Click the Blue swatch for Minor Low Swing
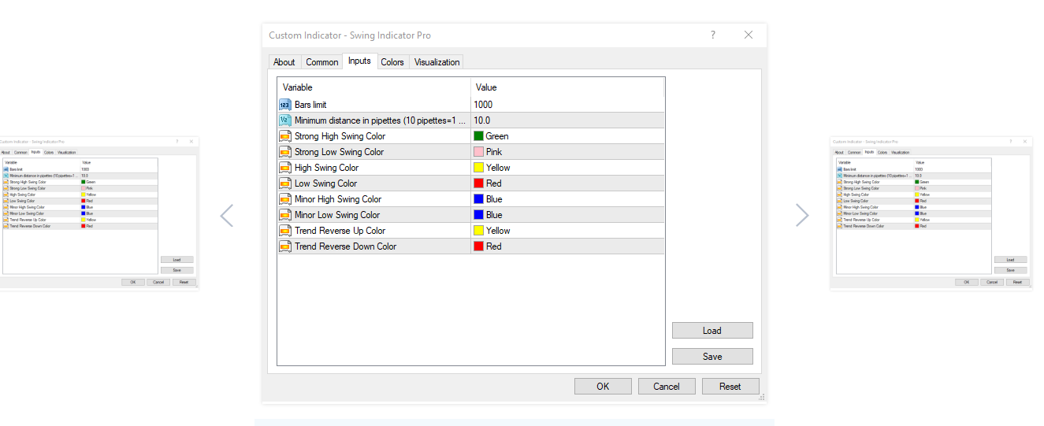This screenshot has height=426, width=1044. (478, 215)
